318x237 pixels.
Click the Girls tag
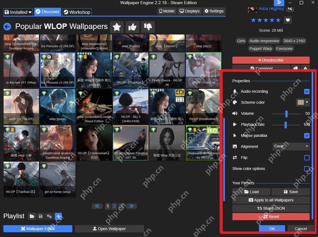tap(241, 41)
